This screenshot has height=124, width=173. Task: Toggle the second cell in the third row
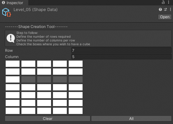point(28,79)
